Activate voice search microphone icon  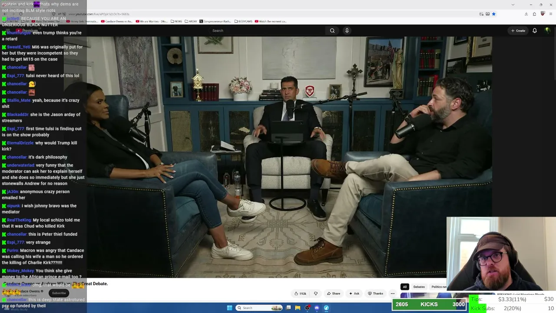click(347, 30)
